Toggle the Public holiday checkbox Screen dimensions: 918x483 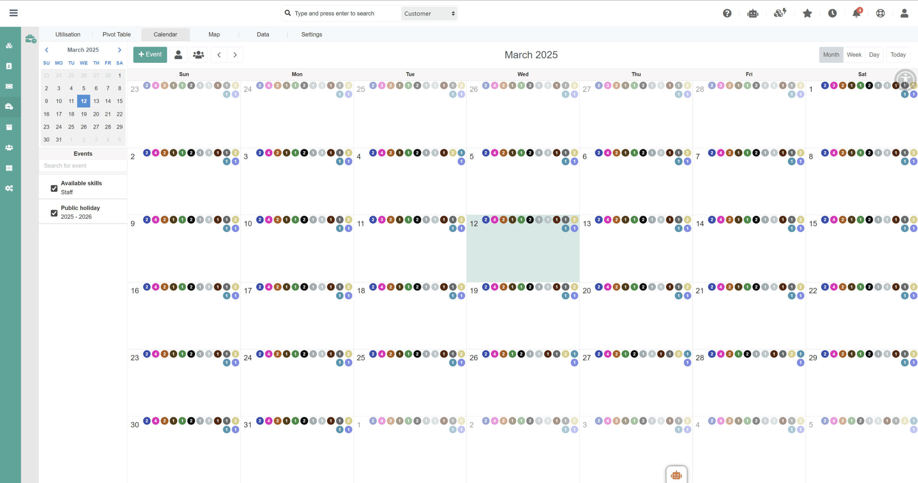click(x=54, y=213)
